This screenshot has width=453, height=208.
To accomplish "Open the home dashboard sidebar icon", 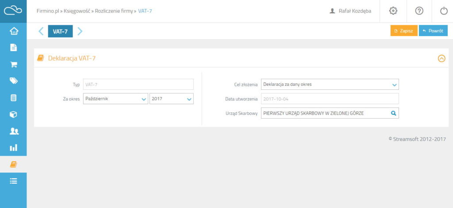I will click(x=14, y=31).
